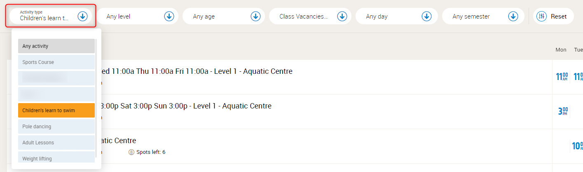
Task: Pick Pole dancing in the activity list
Action: click(56, 127)
